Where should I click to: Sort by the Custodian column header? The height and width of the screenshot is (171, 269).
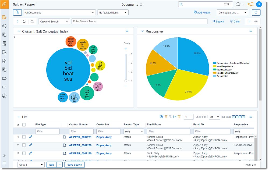[102, 124]
